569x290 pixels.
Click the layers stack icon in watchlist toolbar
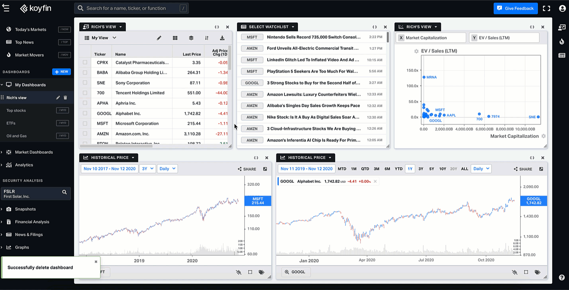(x=191, y=38)
